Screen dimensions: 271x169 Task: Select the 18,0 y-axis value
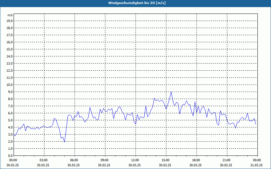coord(9,28)
